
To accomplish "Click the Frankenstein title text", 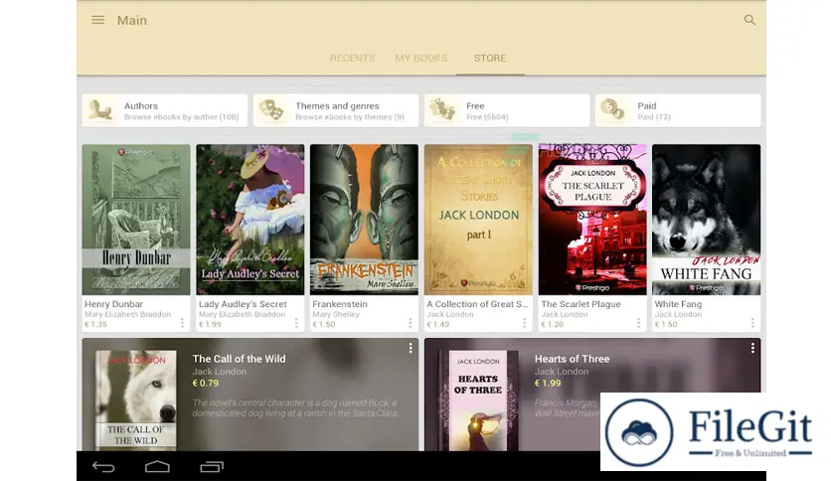I will (340, 304).
